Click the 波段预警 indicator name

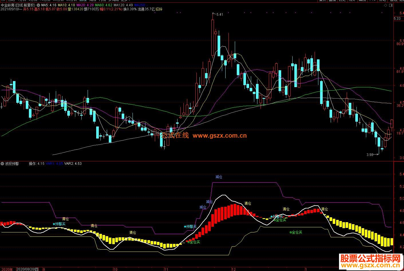[12, 164]
